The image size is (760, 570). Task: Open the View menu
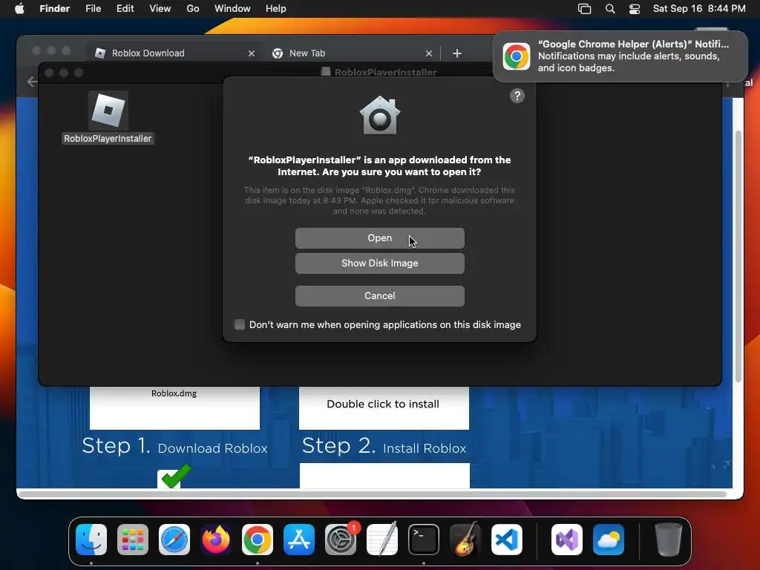(x=160, y=9)
